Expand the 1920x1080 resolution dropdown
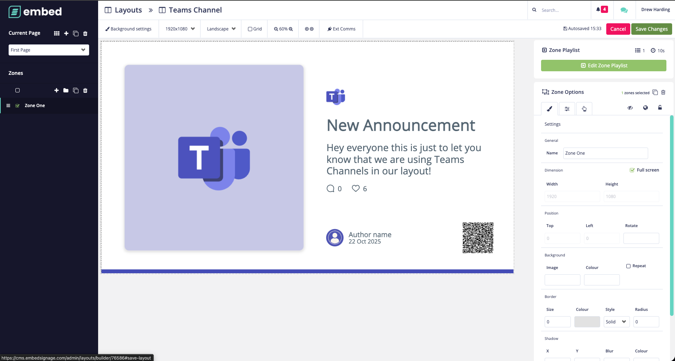The image size is (675, 361). click(x=180, y=29)
